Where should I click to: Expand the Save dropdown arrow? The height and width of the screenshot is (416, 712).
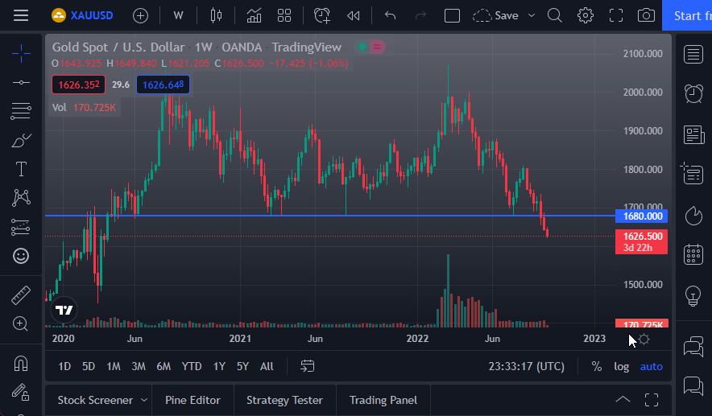(x=532, y=15)
